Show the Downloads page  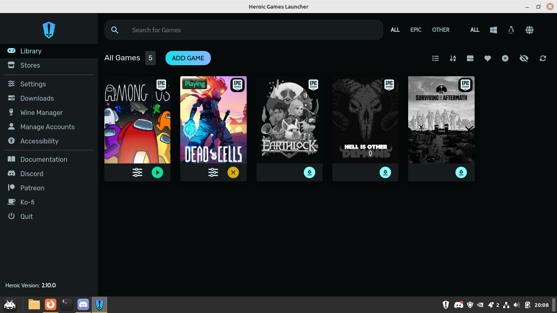pos(49,98)
